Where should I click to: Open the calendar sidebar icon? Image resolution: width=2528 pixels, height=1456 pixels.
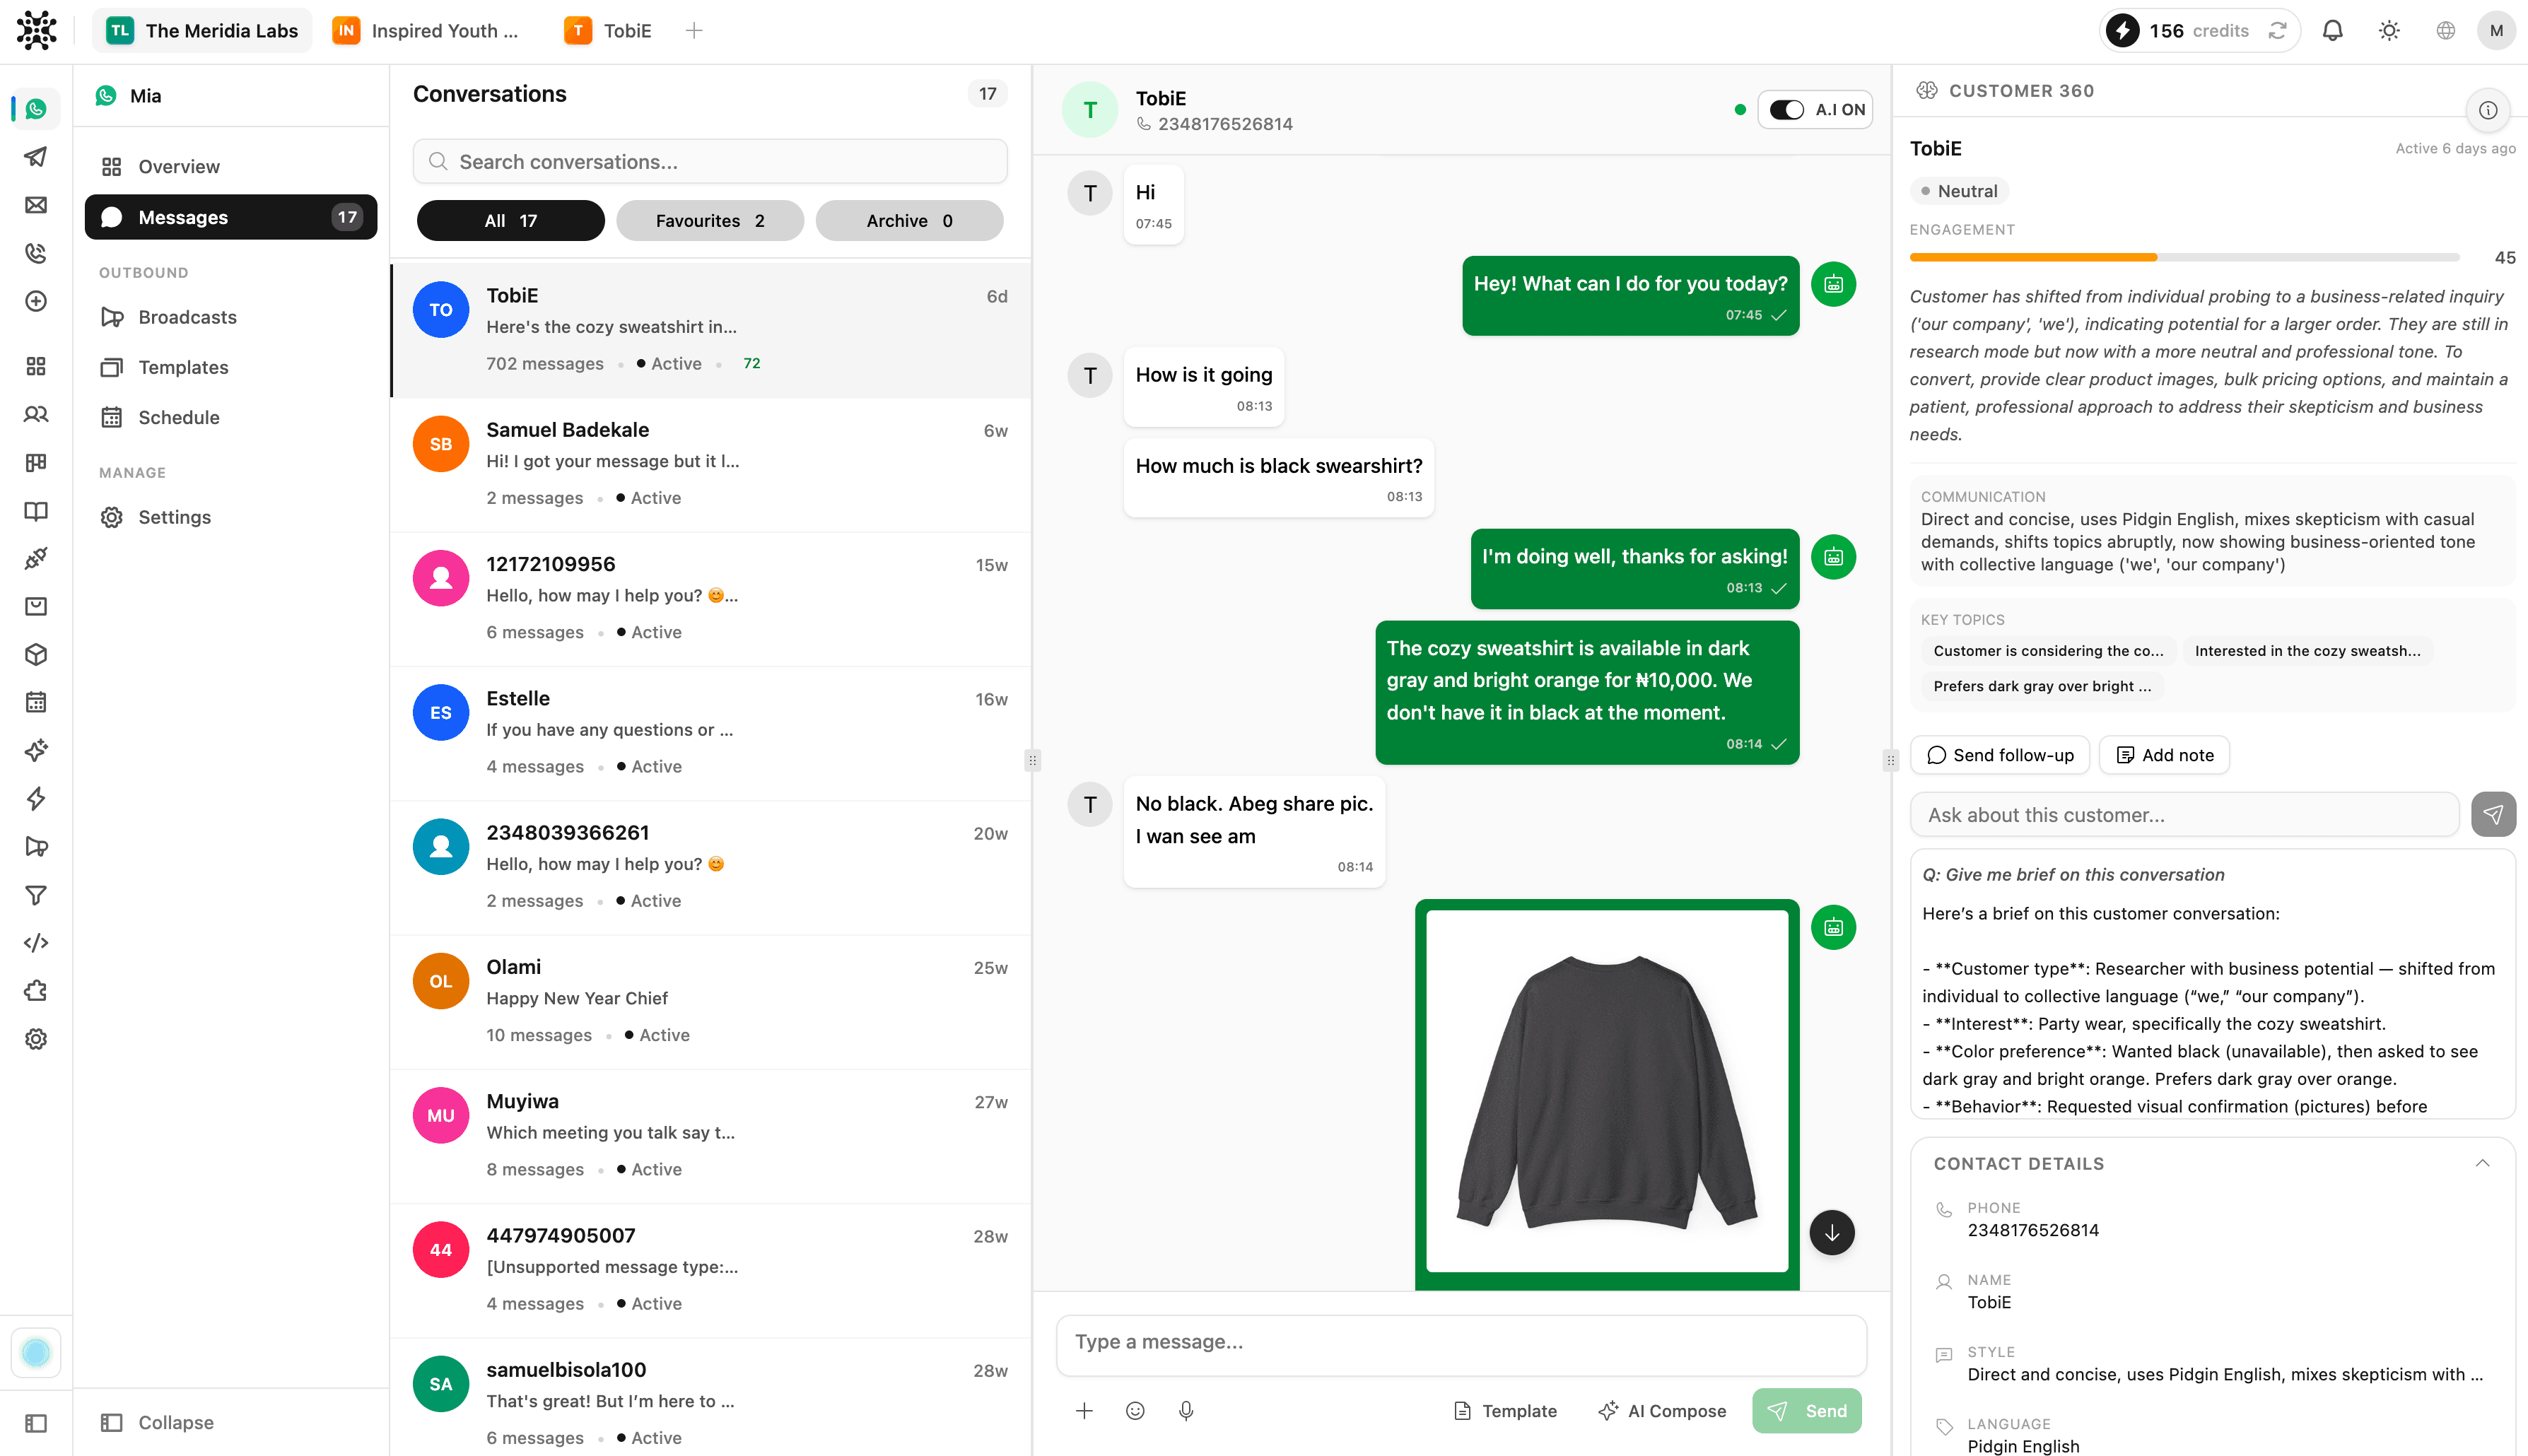pos(36,702)
